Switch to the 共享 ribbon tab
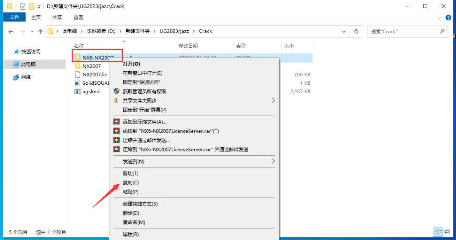This screenshot has height=240, width=456. 57,17
